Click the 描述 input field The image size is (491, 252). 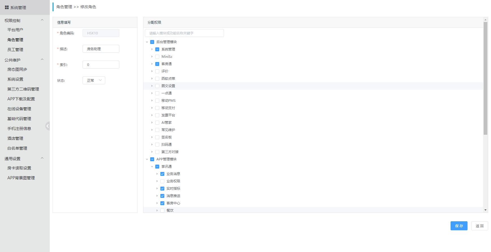101,49
